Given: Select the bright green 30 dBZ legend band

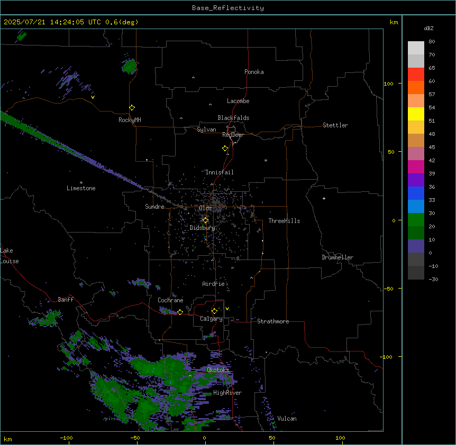Looking at the screenshot, I should [416, 220].
